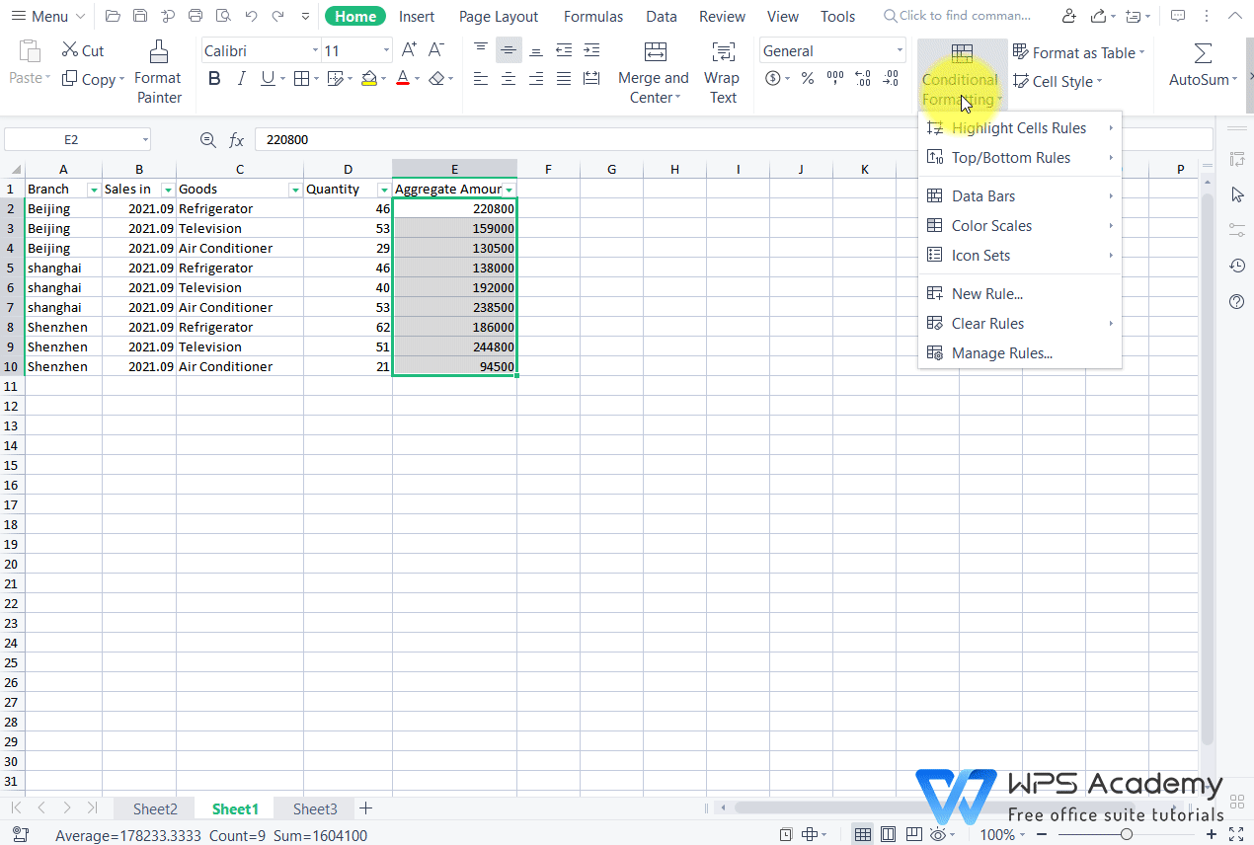Click the Cut scissors button
1254x845 pixels.
tap(83, 50)
